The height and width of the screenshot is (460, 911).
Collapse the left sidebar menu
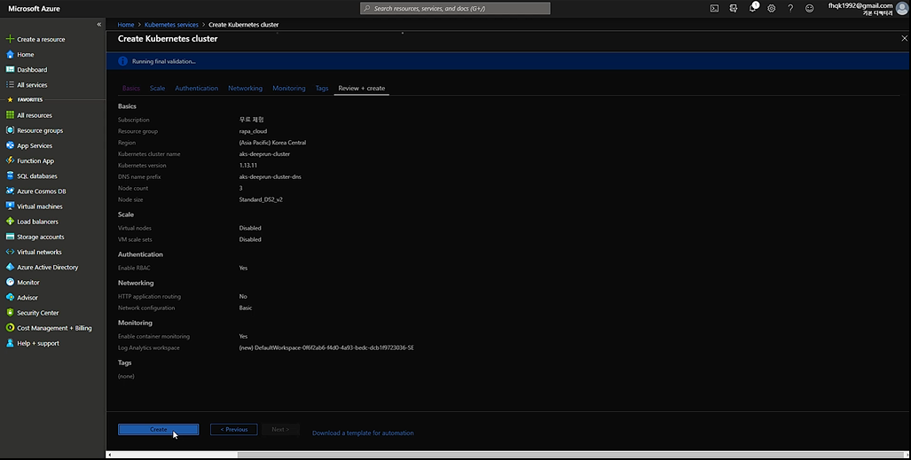pos(98,25)
